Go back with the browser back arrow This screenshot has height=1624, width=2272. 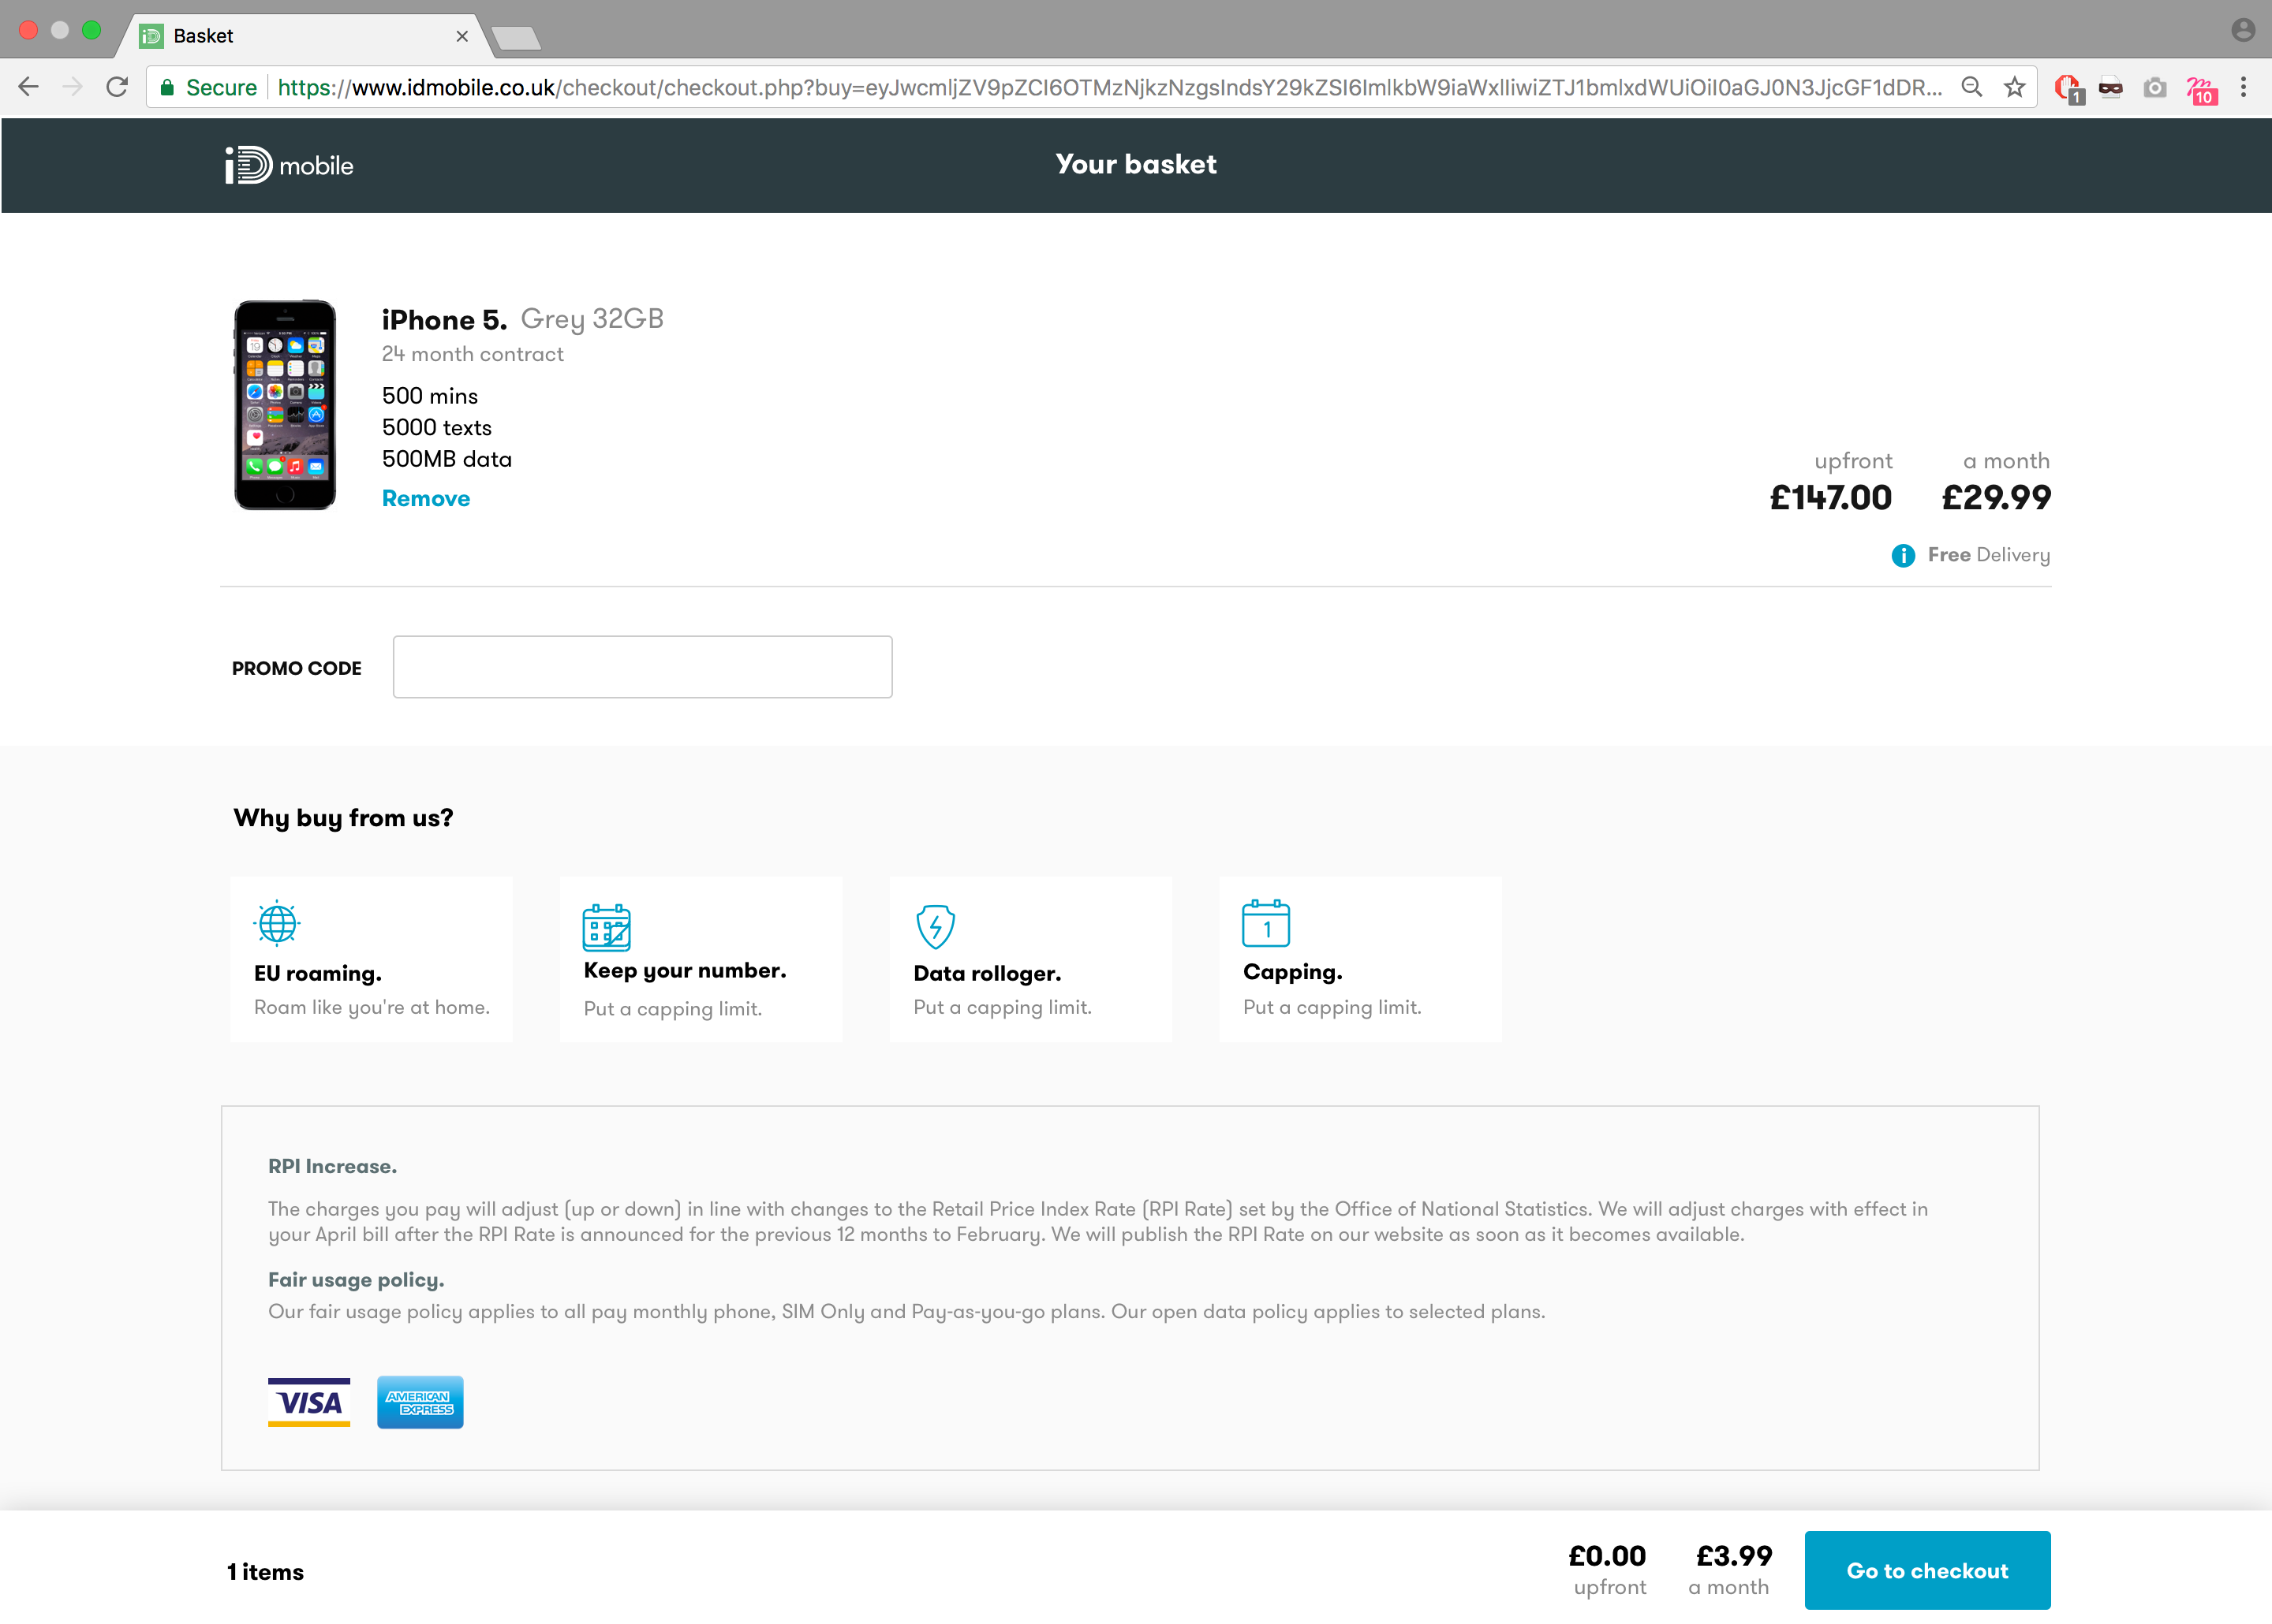29,88
